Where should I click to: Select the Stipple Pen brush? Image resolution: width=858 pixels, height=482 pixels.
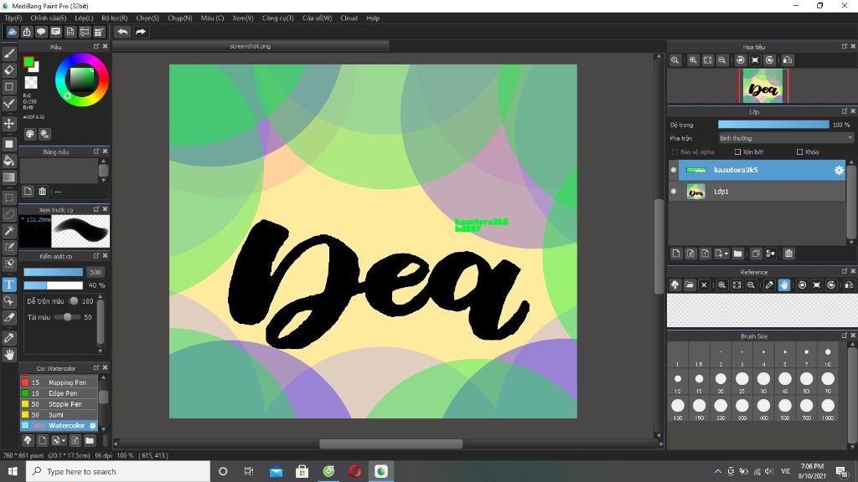[59, 404]
